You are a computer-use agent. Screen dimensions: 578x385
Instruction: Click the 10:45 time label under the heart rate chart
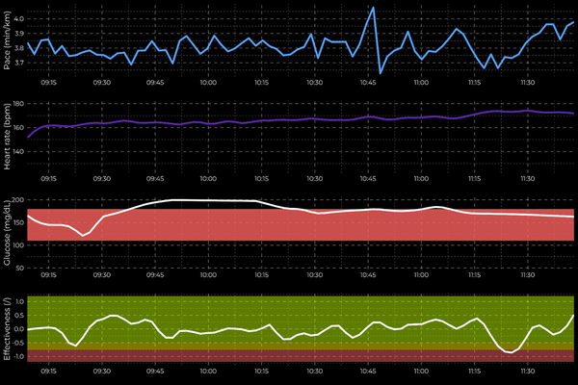(x=366, y=179)
